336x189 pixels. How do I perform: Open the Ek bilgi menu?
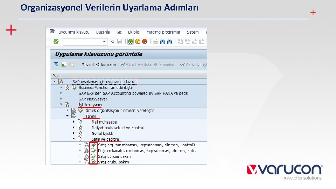click(134, 32)
